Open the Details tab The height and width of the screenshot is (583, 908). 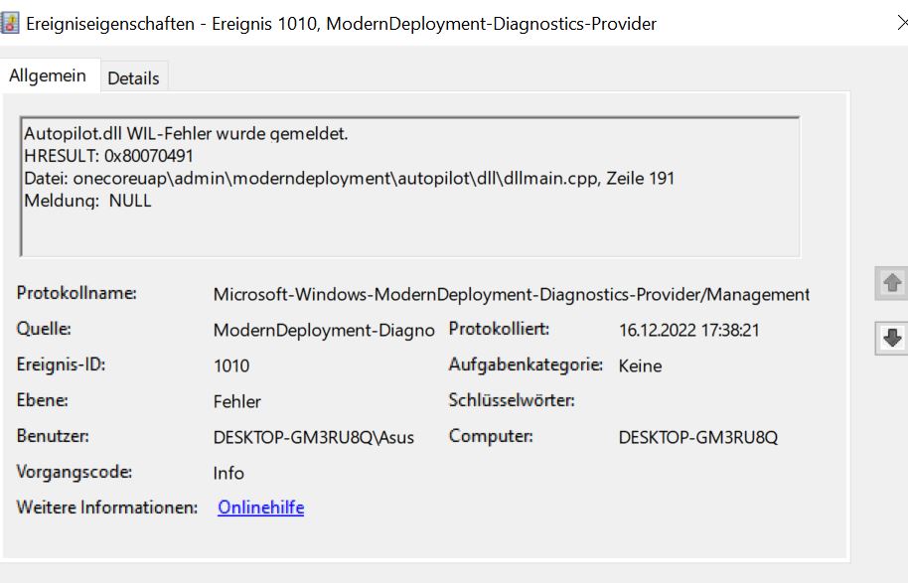pyautogui.click(x=133, y=77)
